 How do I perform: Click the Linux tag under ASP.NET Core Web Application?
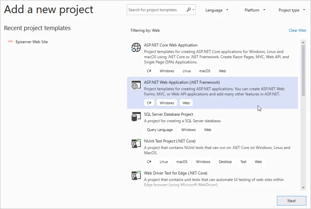click(x=187, y=71)
